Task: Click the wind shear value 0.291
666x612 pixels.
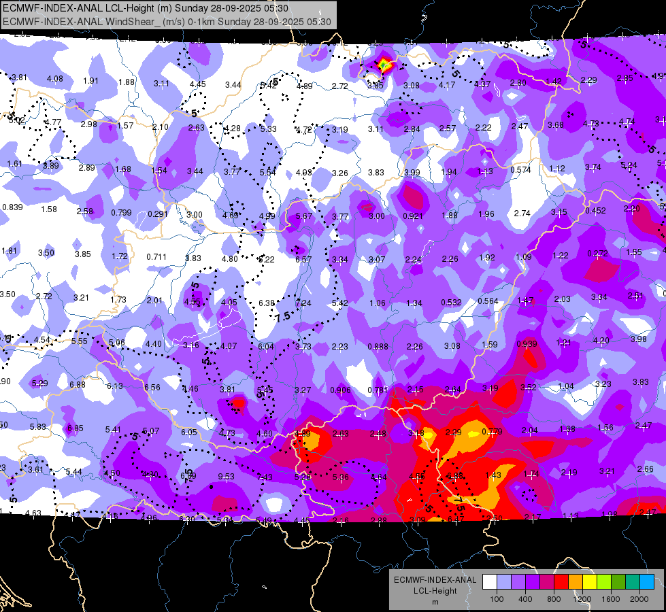Action: pos(158,214)
